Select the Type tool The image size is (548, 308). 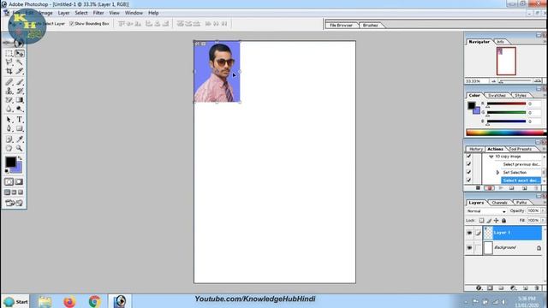pyautogui.click(x=19, y=120)
